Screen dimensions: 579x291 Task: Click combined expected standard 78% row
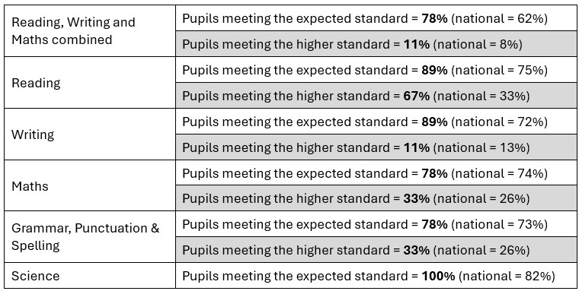coord(376,18)
